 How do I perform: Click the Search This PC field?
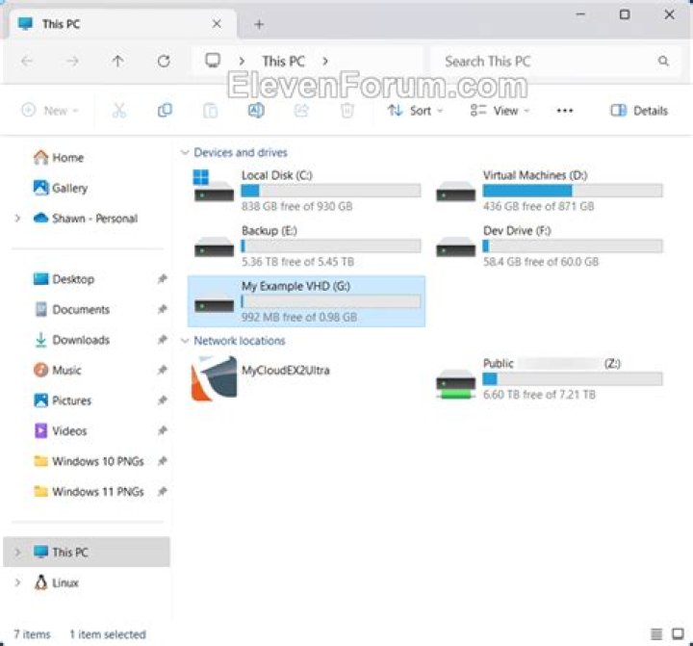[x=555, y=61]
